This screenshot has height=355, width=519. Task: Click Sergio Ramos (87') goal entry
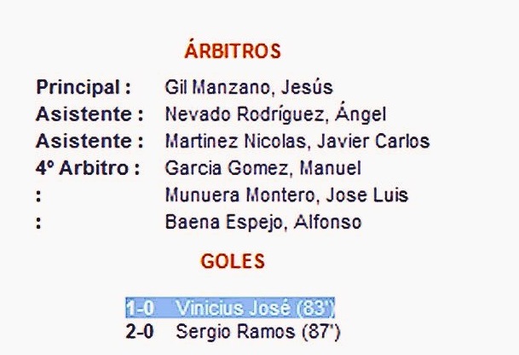[x=258, y=331]
